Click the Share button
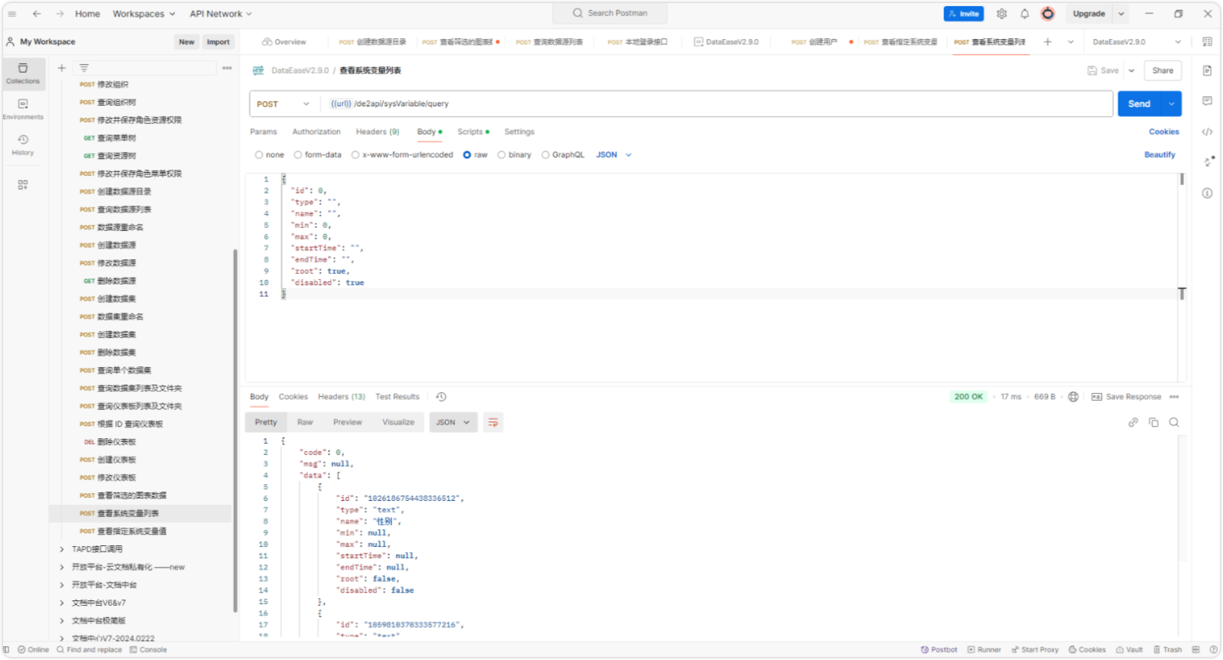The height and width of the screenshot is (660, 1223). click(1163, 70)
